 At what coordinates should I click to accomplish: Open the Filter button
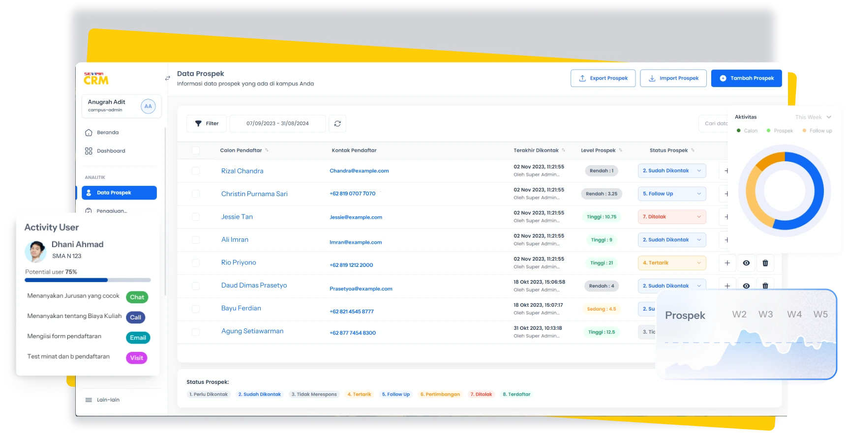tap(207, 124)
